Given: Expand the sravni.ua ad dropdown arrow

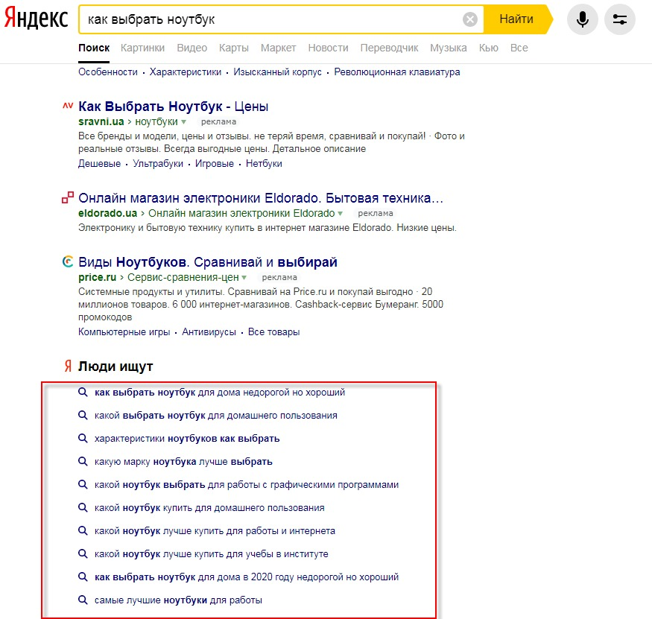Looking at the screenshot, I should 184,122.
